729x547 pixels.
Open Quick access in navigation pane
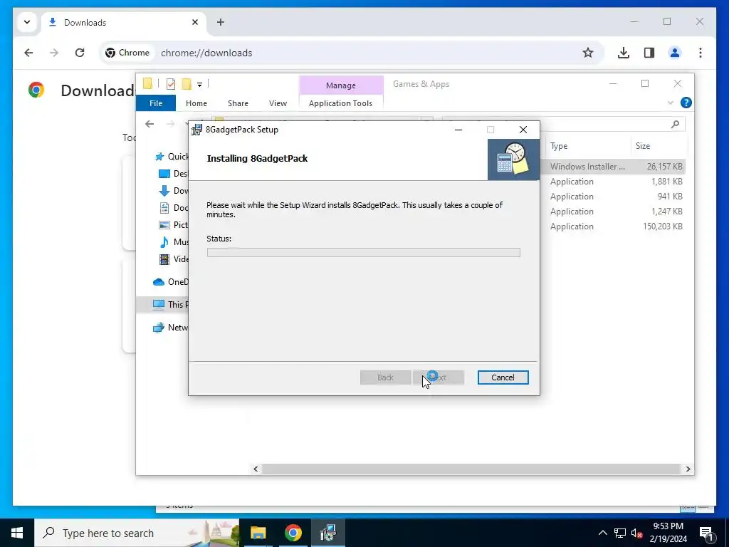coord(171,156)
